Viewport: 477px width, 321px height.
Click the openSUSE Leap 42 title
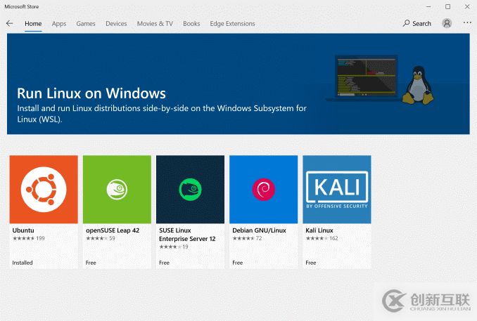click(113, 230)
